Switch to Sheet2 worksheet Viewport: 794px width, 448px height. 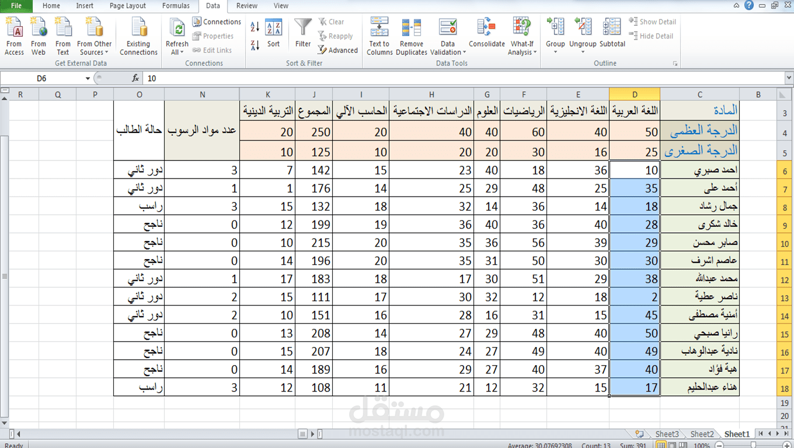coord(702,434)
